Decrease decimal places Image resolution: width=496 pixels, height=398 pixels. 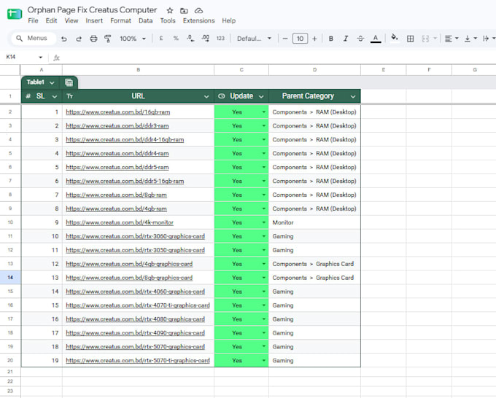pyautogui.click(x=190, y=38)
